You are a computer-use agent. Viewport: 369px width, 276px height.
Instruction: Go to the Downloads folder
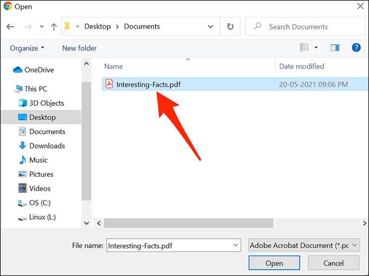(x=47, y=146)
